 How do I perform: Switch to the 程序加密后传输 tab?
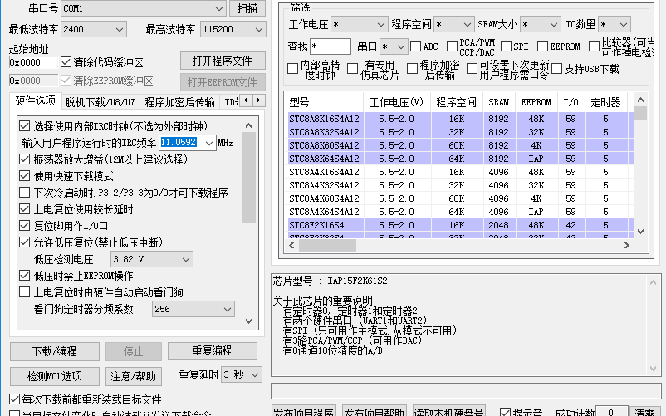coord(179,102)
